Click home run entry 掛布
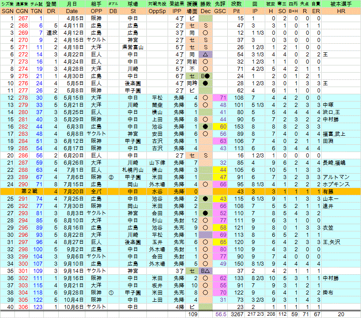Image resolution: width=361 pixels, height=318 pixels. point(328,293)
